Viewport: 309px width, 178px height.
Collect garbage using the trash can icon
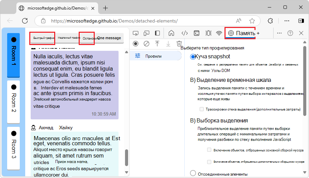(179, 44)
